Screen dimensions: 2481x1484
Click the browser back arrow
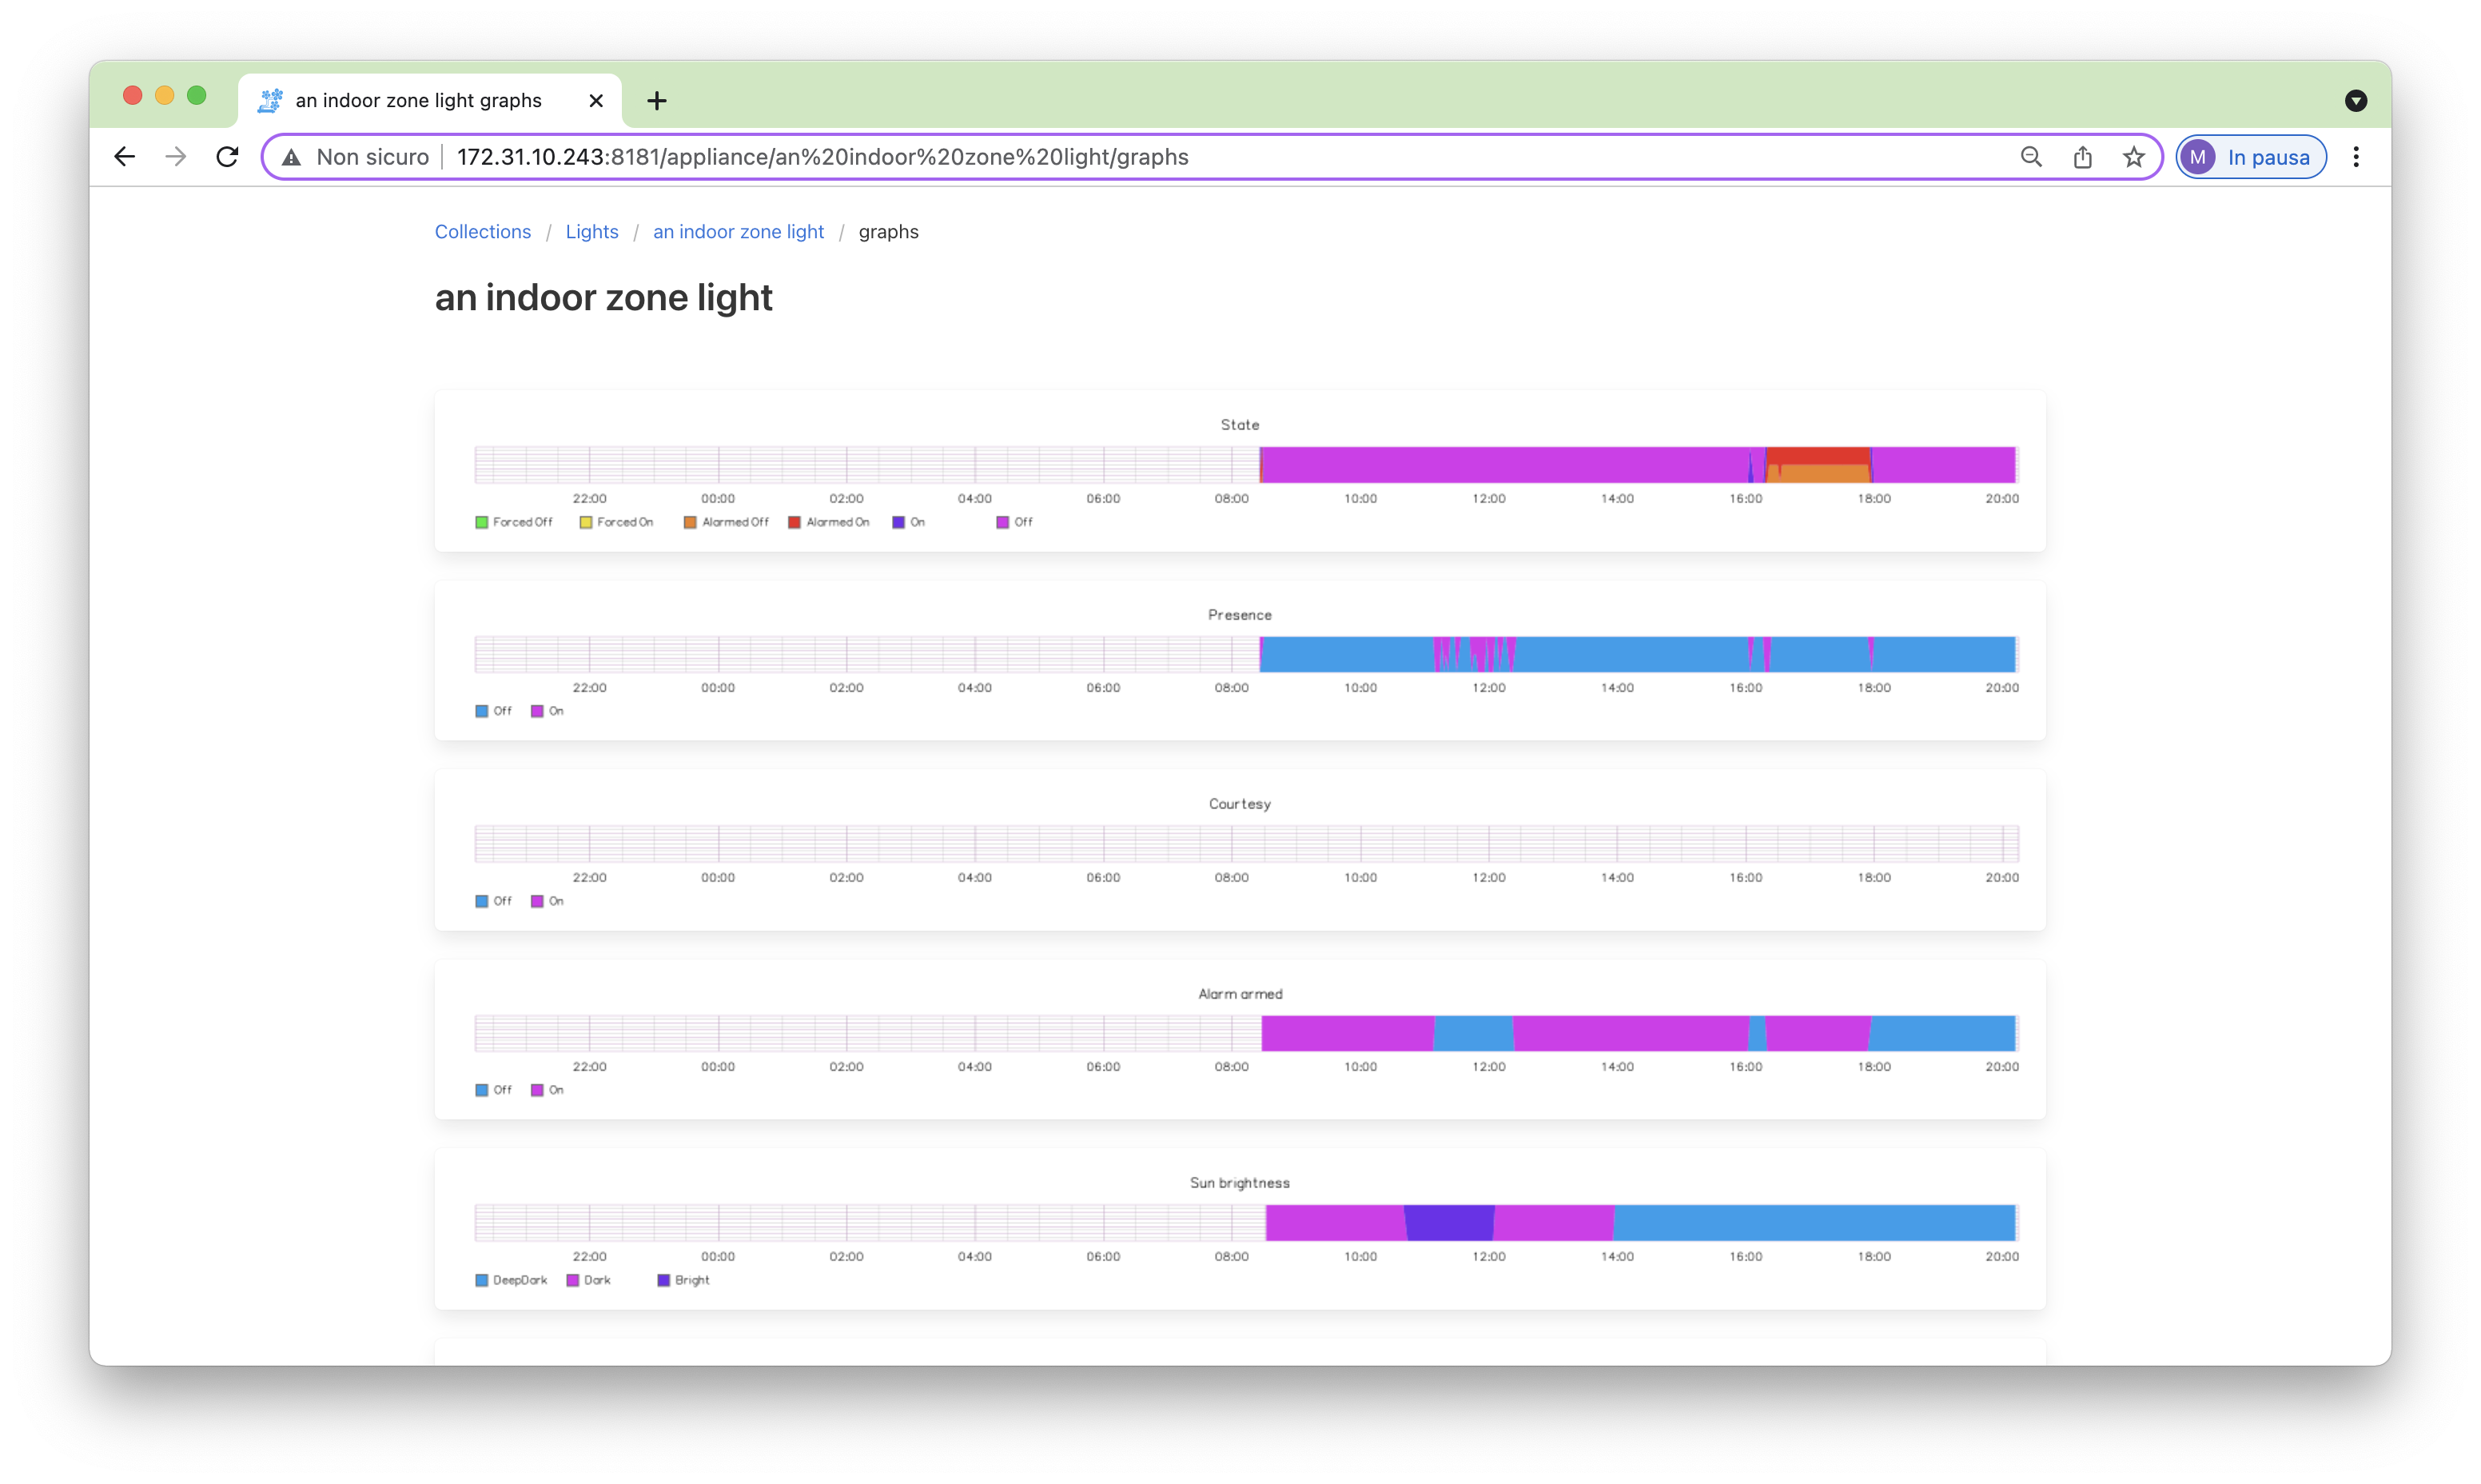point(124,157)
